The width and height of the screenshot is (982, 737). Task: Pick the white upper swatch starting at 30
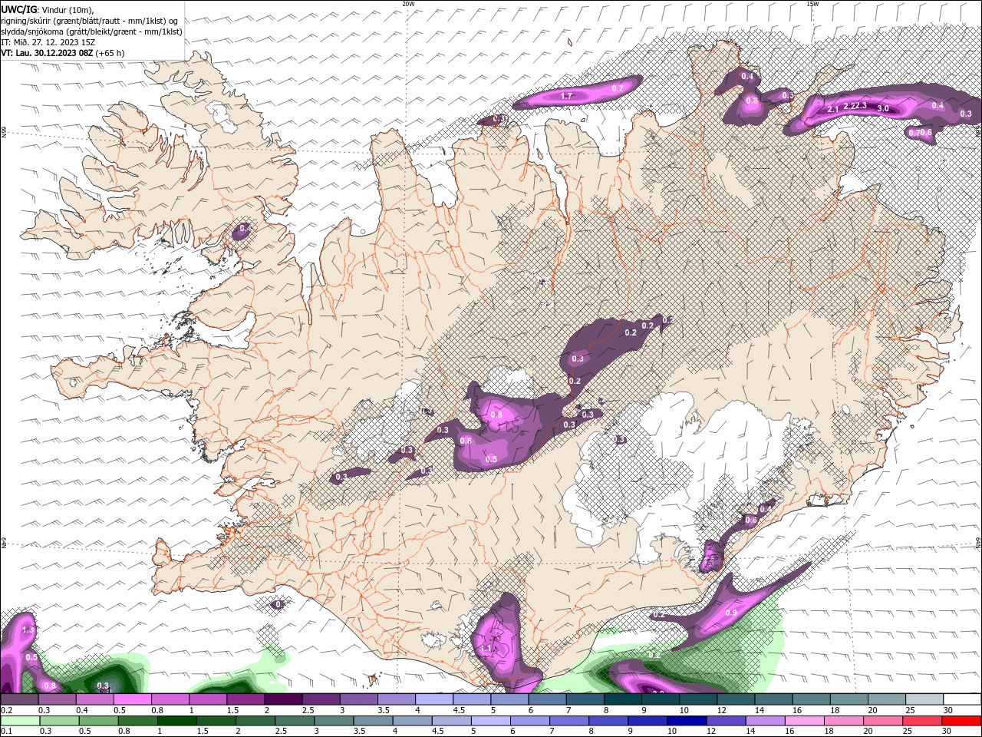961,699
